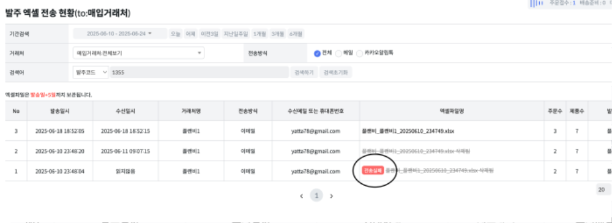
Task: Set period to 어제
Action: (190, 34)
